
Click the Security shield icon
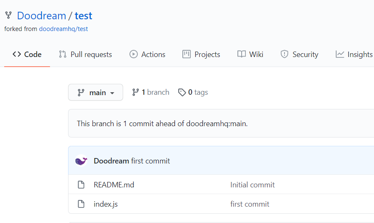(284, 54)
